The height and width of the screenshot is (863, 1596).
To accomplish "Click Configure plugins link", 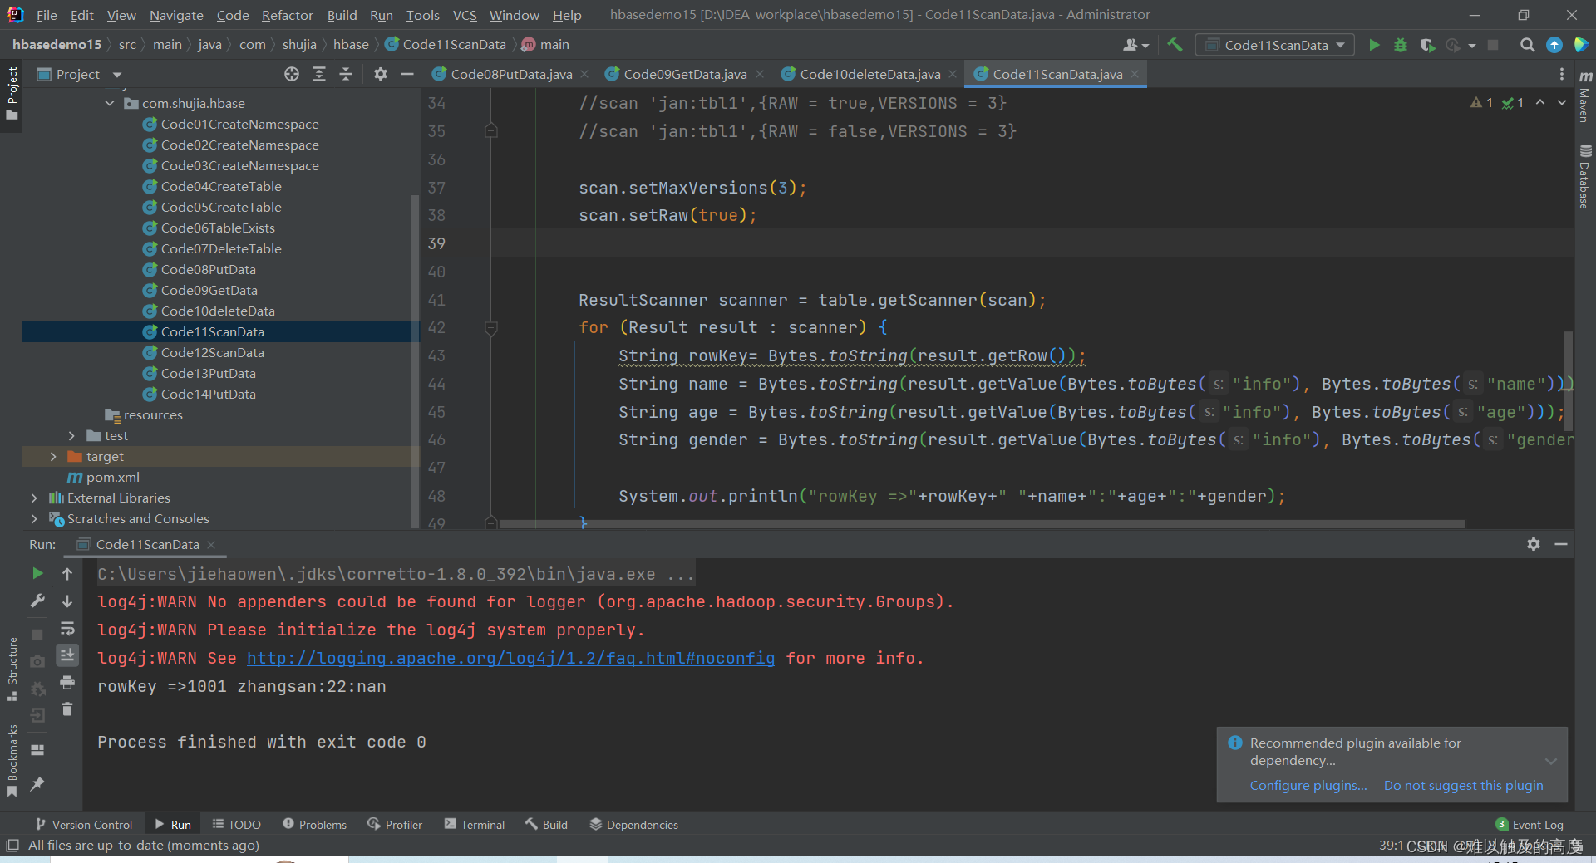I will pos(1308,786).
